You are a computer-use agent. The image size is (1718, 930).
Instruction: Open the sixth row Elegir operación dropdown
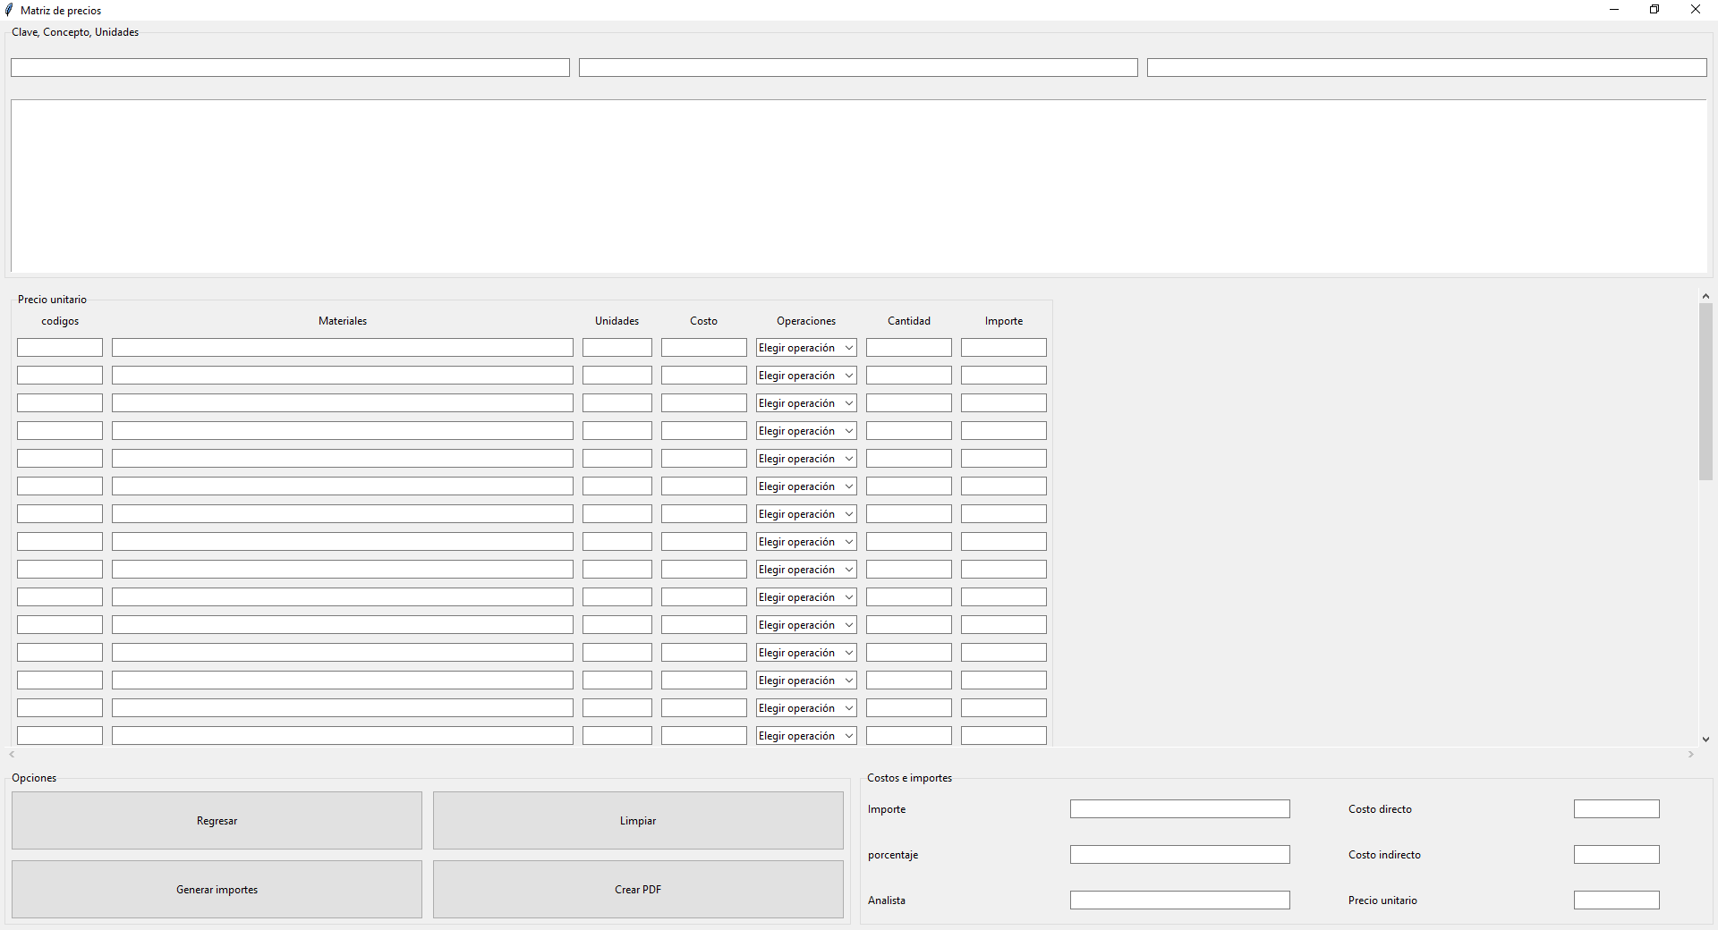click(806, 486)
